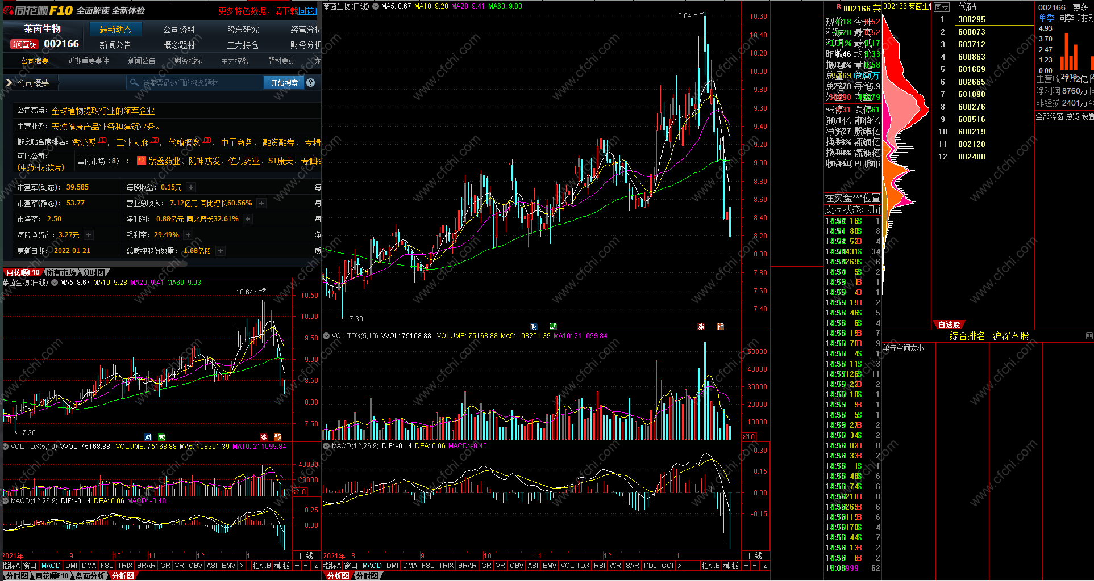This screenshot has height=581, width=1094.
Task: Switch to 近期重要事件 sub-tab
Action: (88, 61)
